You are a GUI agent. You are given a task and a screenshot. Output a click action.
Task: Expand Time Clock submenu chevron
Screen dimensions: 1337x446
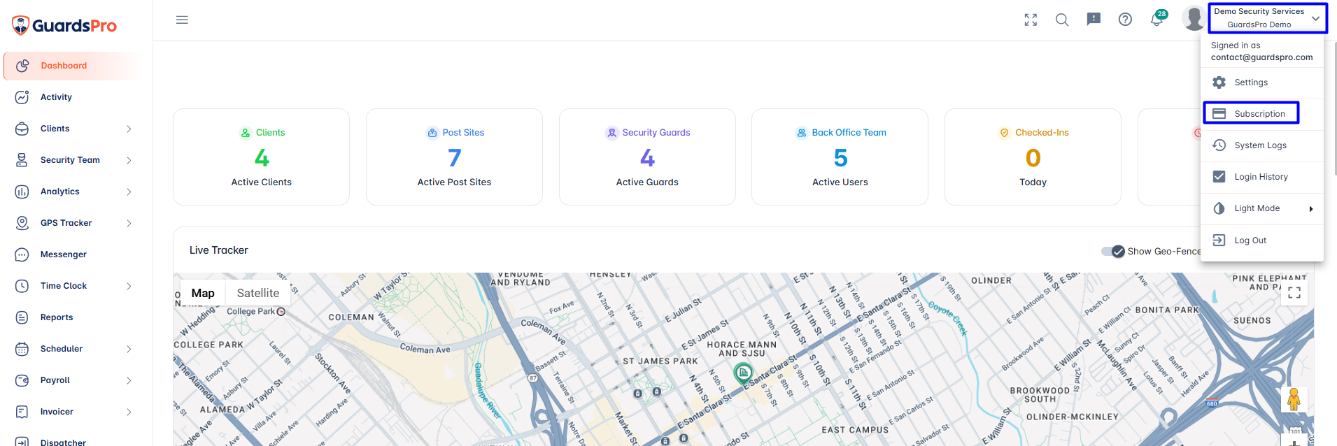tap(129, 286)
